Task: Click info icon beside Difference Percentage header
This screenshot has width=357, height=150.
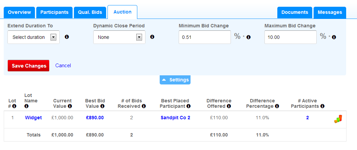Action: point(277,106)
